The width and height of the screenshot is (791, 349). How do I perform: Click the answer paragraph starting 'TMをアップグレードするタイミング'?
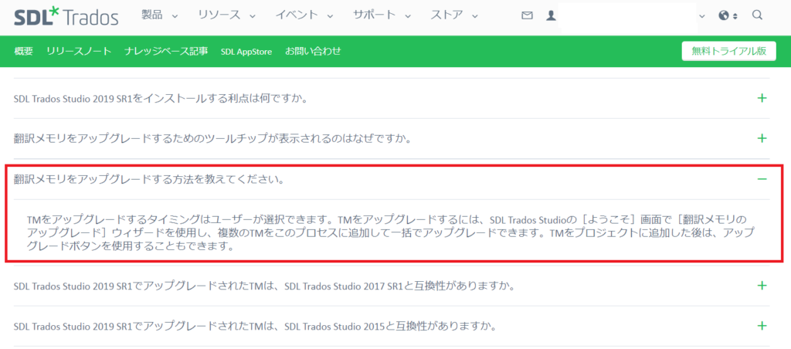pyautogui.click(x=389, y=233)
